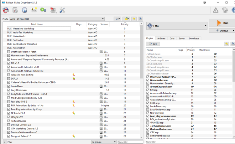Sort mod list by Category header

[x=93, y=24]
